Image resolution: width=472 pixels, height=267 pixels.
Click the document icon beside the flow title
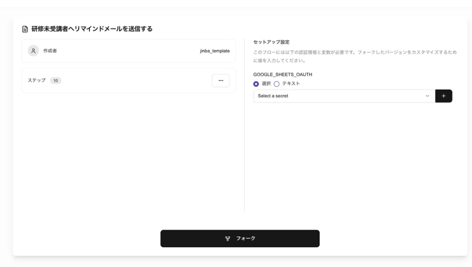(25, 29)
